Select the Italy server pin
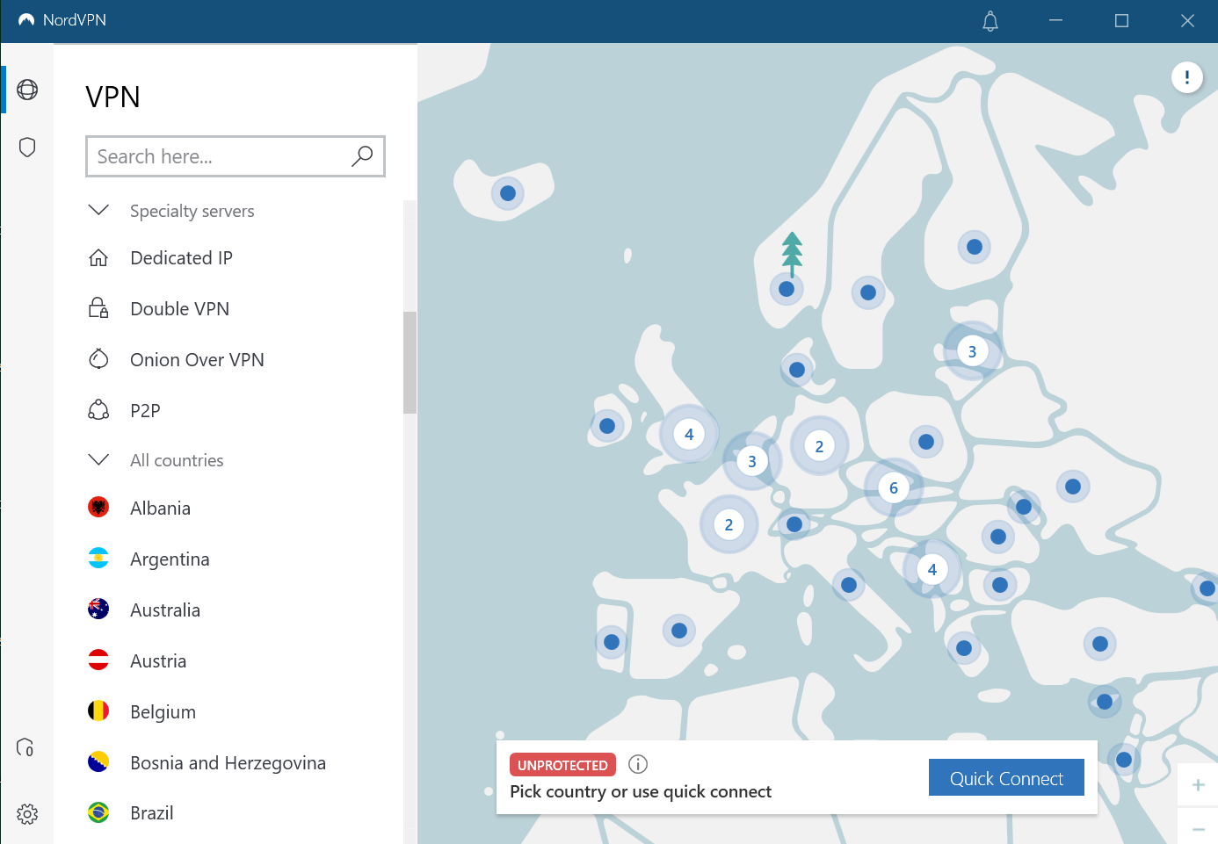 point(849,585)
